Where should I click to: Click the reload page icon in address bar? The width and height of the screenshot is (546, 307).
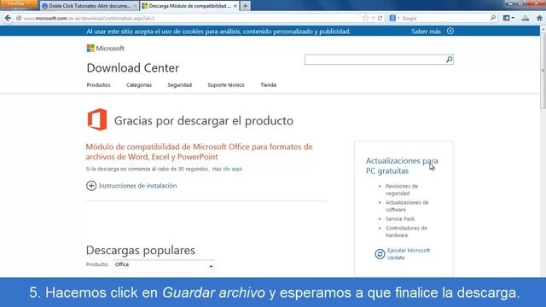380,18
